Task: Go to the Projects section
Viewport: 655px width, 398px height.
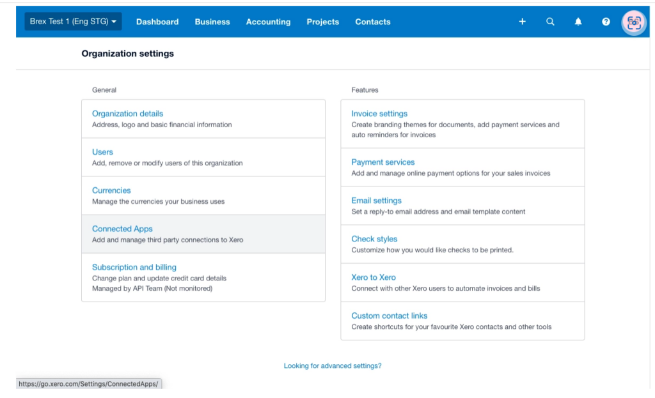Action: point(322,21)
